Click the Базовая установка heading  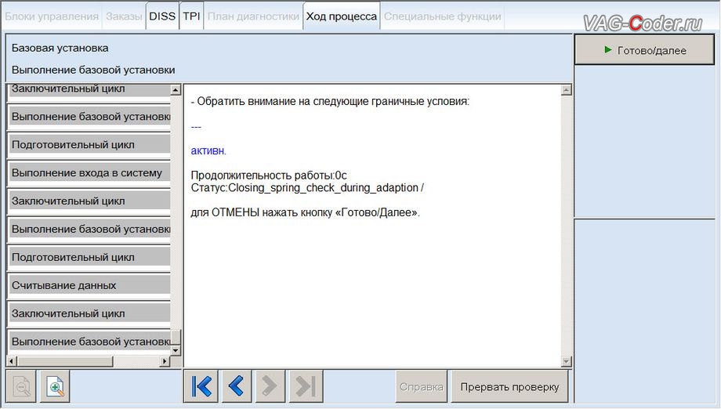pos(60,48)
